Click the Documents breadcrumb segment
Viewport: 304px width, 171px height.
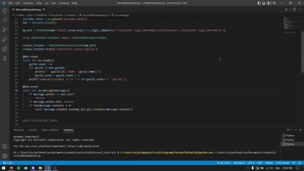(x=57, y=15)
